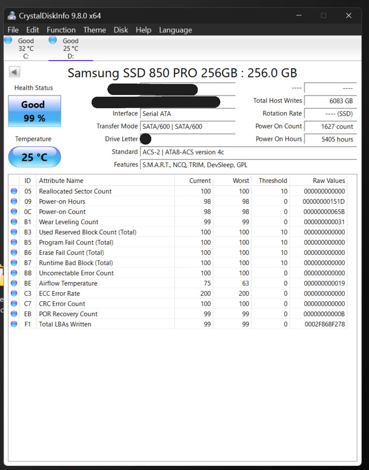Click ECC Error Rate current value 200
Screen dimensions: 369x470
tap(206, 294)
